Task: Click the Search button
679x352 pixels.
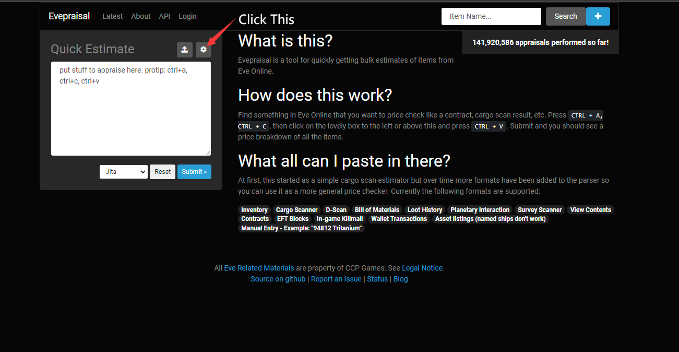Action: pyautogui.click(x=565, y=16)
